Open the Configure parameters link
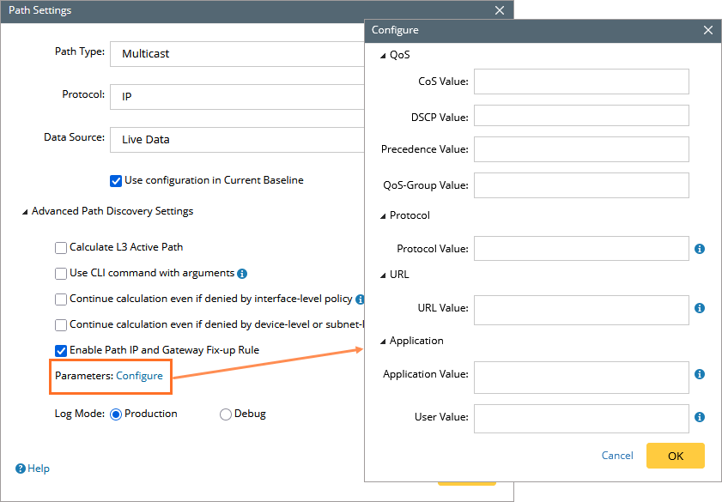 (139, 376)
